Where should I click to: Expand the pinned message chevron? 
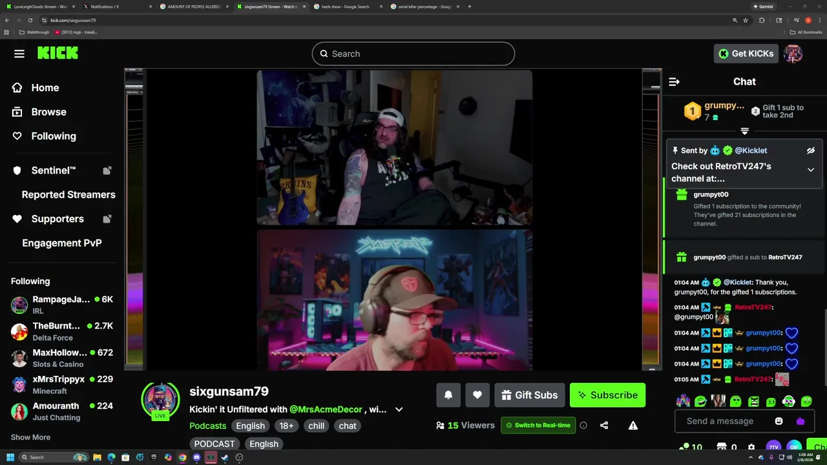(811, 170)
